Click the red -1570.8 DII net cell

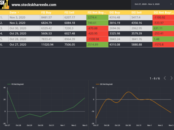(163, 44)
